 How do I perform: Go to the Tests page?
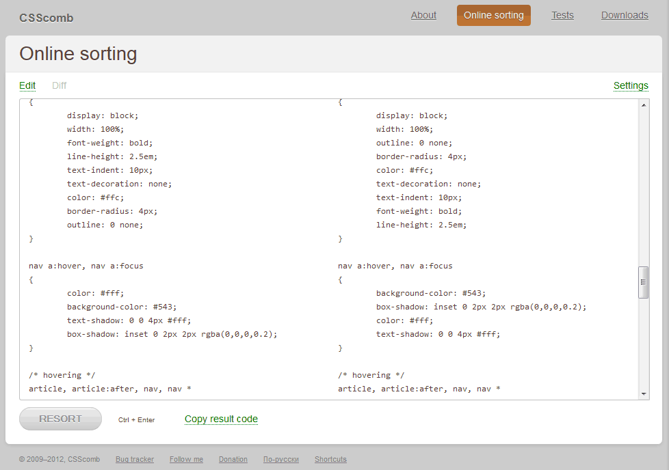click(x=562, y=15)
